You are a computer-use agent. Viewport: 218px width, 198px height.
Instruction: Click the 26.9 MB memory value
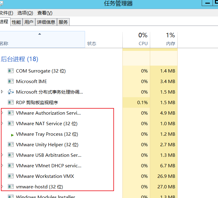point(166,176)
